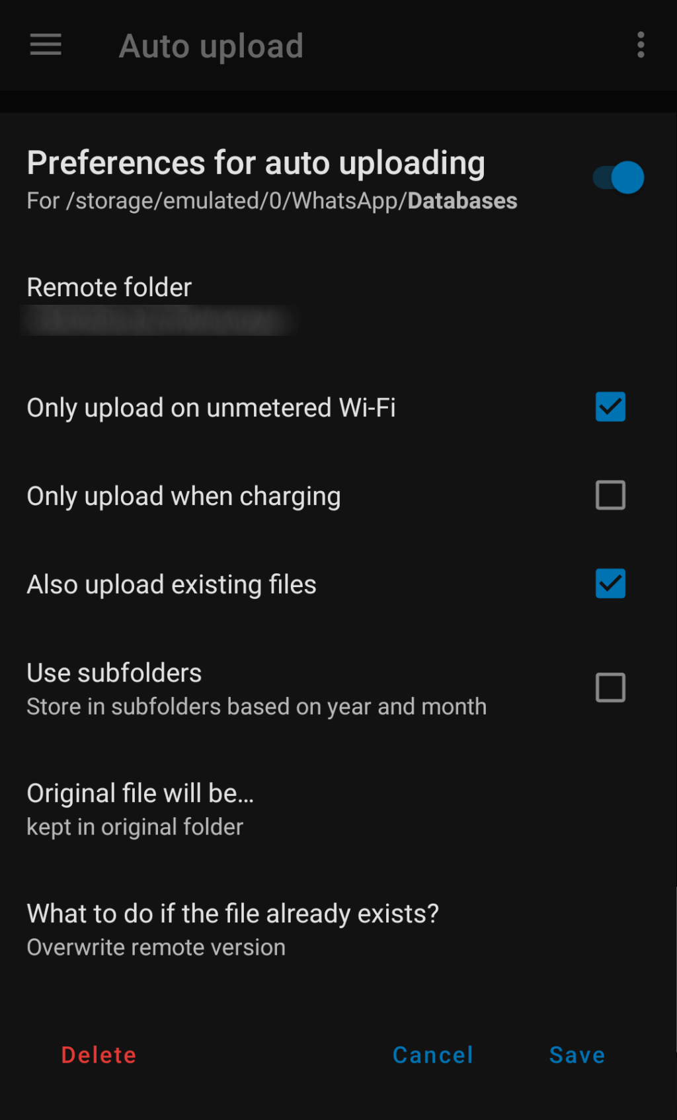Enable Only upload when charging checkbox

click(x=610, y=495)
